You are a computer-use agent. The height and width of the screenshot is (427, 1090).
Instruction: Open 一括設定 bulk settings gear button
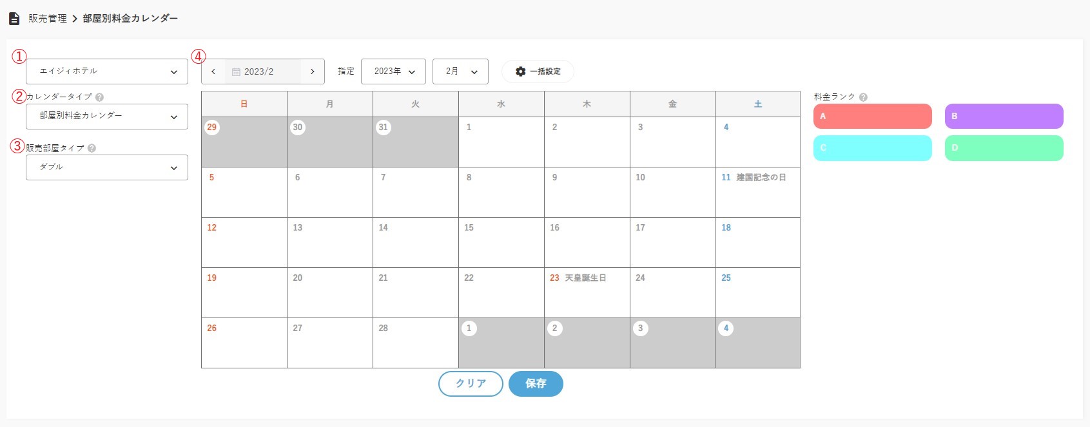point(538,71)
